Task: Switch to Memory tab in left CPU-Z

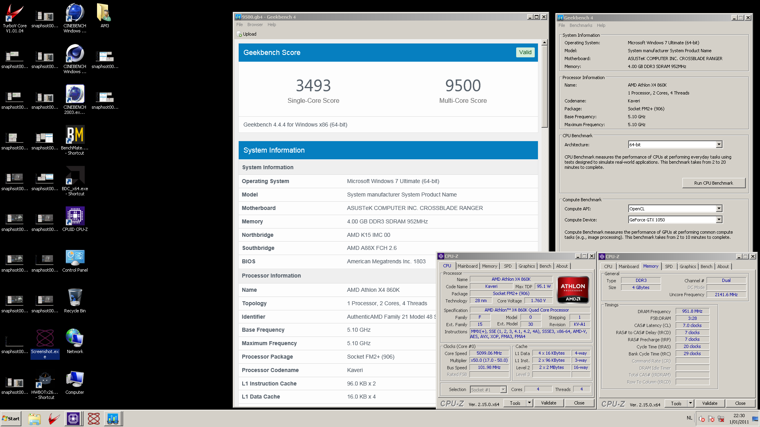Action: [x=490, y=266]
